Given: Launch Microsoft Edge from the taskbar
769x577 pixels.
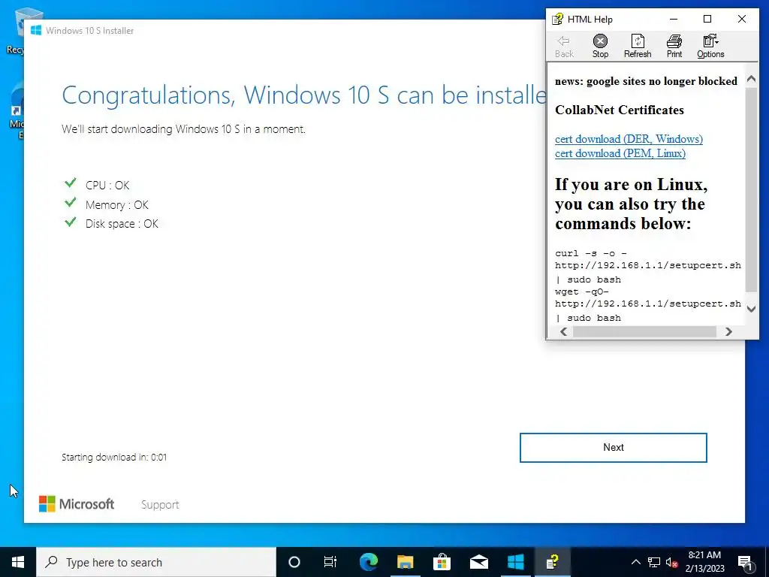Looking at the screenshot, I should [x=368, y=562].
